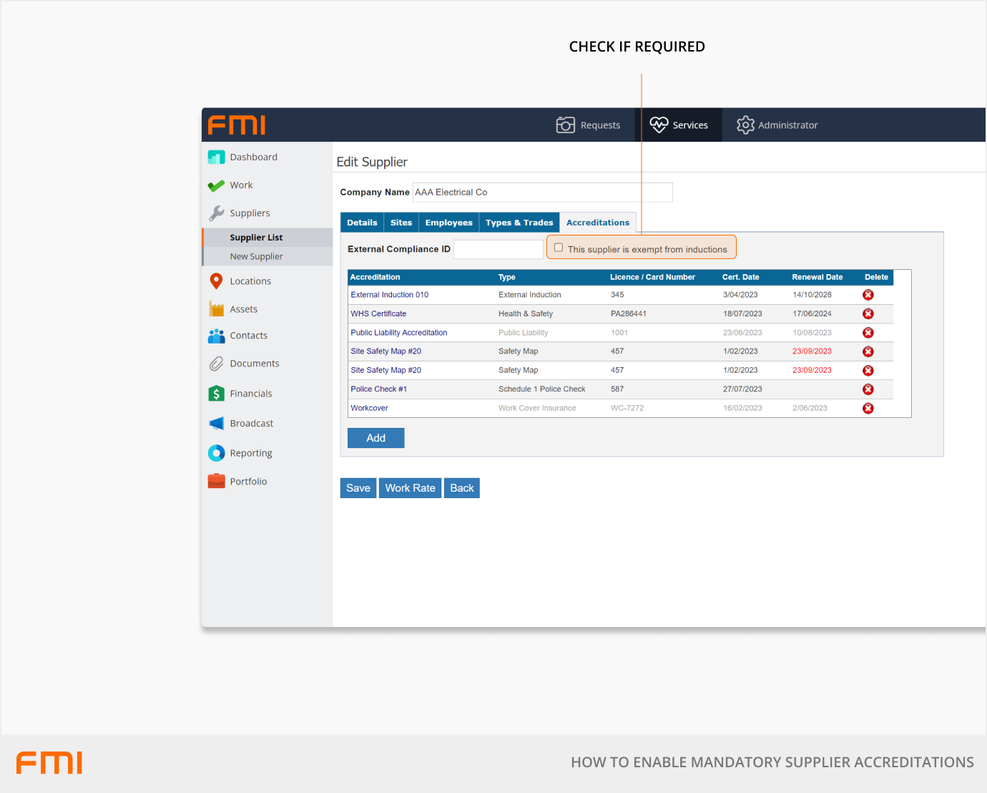Click the External Compliance ID field

pos(498,249)
